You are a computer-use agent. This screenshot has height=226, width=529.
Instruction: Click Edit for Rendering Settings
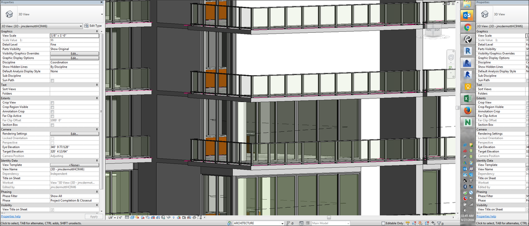click(x=75, y=134)
